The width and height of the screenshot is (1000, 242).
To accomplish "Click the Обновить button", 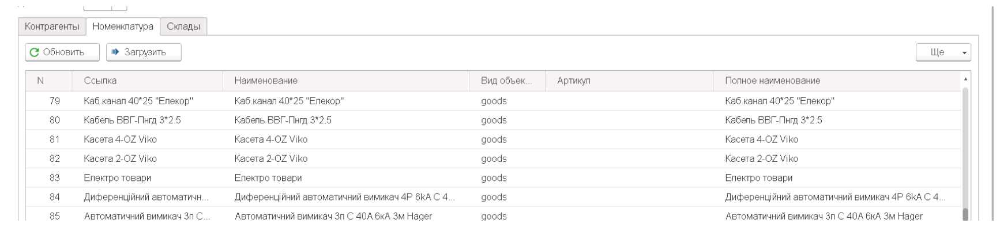I will (x=62, y=52).
